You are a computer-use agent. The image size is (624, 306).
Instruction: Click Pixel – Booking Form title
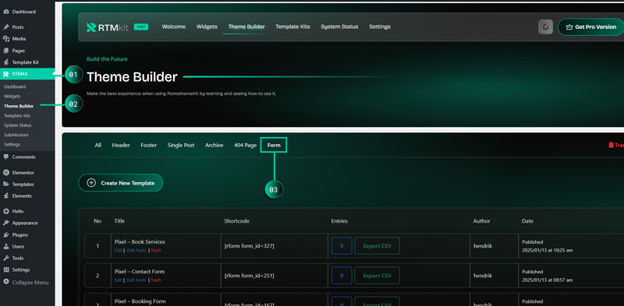140,301
